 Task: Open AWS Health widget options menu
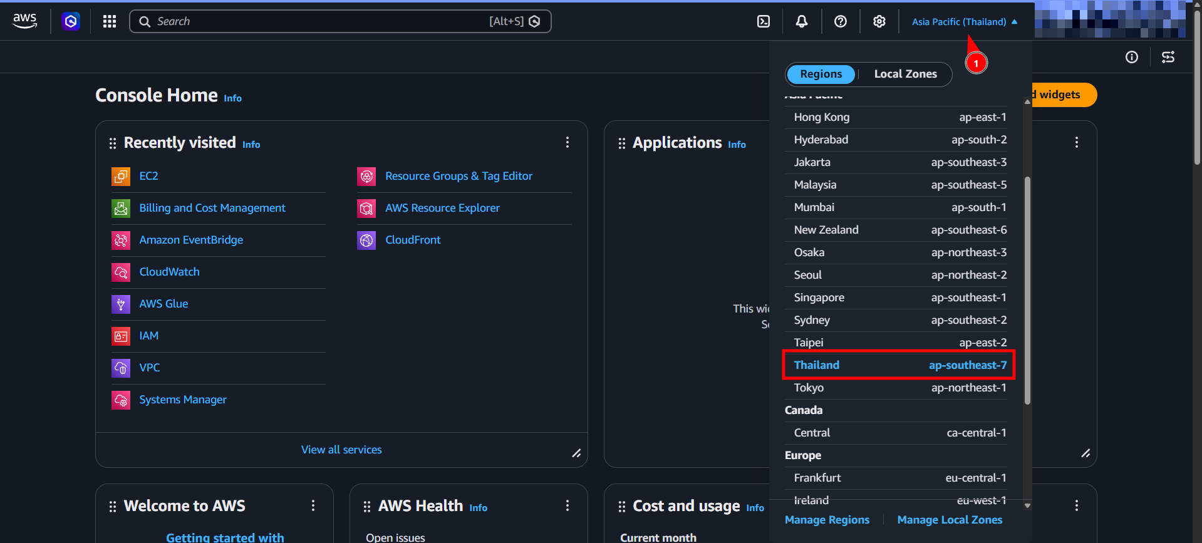click(x=567, y=506)
